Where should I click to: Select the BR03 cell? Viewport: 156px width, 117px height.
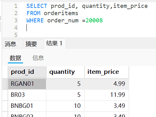27,95
